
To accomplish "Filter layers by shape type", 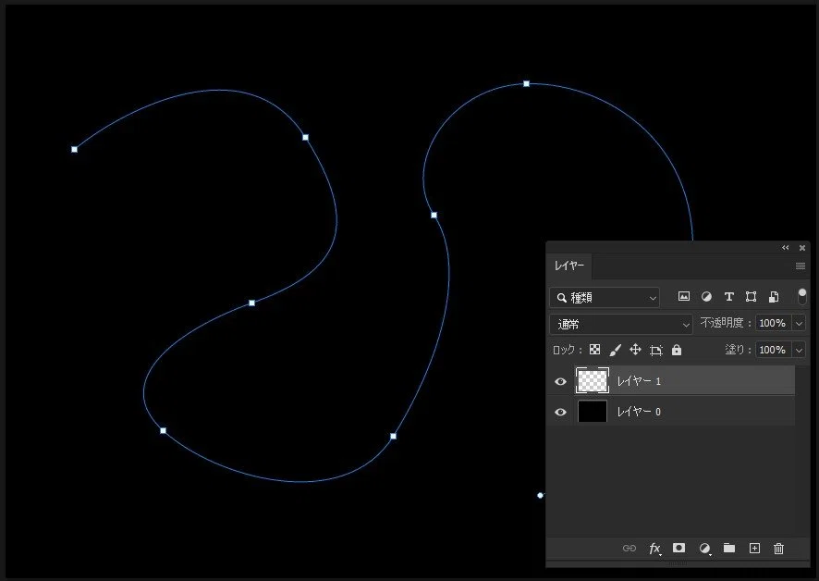I will 752,297.
